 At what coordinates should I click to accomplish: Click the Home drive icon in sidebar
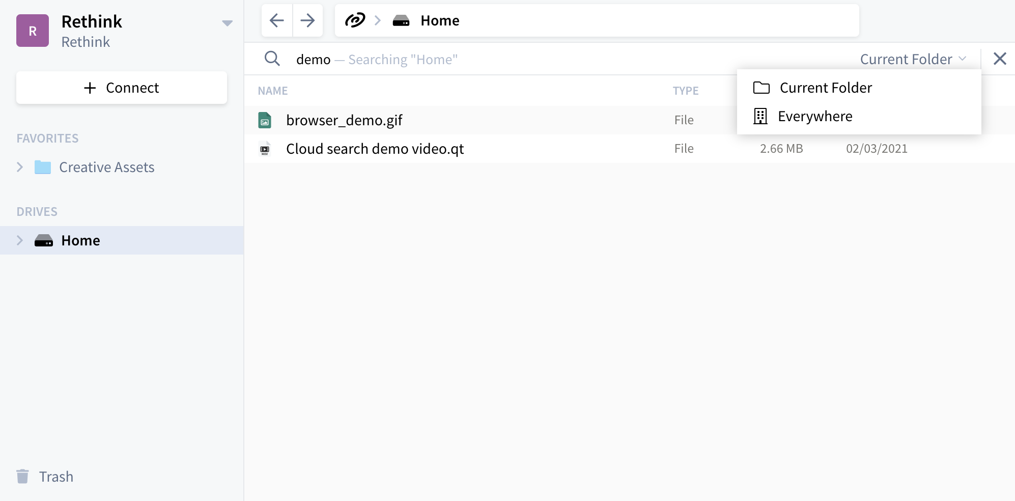point(44,240)
